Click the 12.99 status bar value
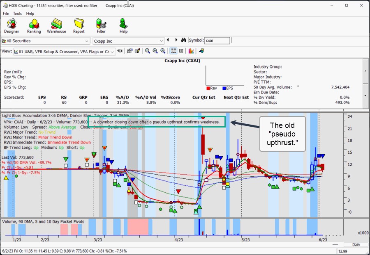 coord(343,251)
